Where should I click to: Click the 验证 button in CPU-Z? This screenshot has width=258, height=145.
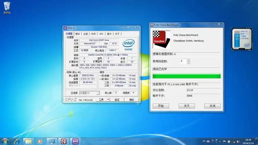(x=117, y=99)
